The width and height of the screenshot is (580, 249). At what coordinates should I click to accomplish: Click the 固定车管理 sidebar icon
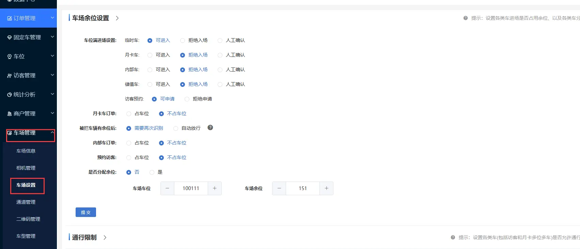point(10,37)
